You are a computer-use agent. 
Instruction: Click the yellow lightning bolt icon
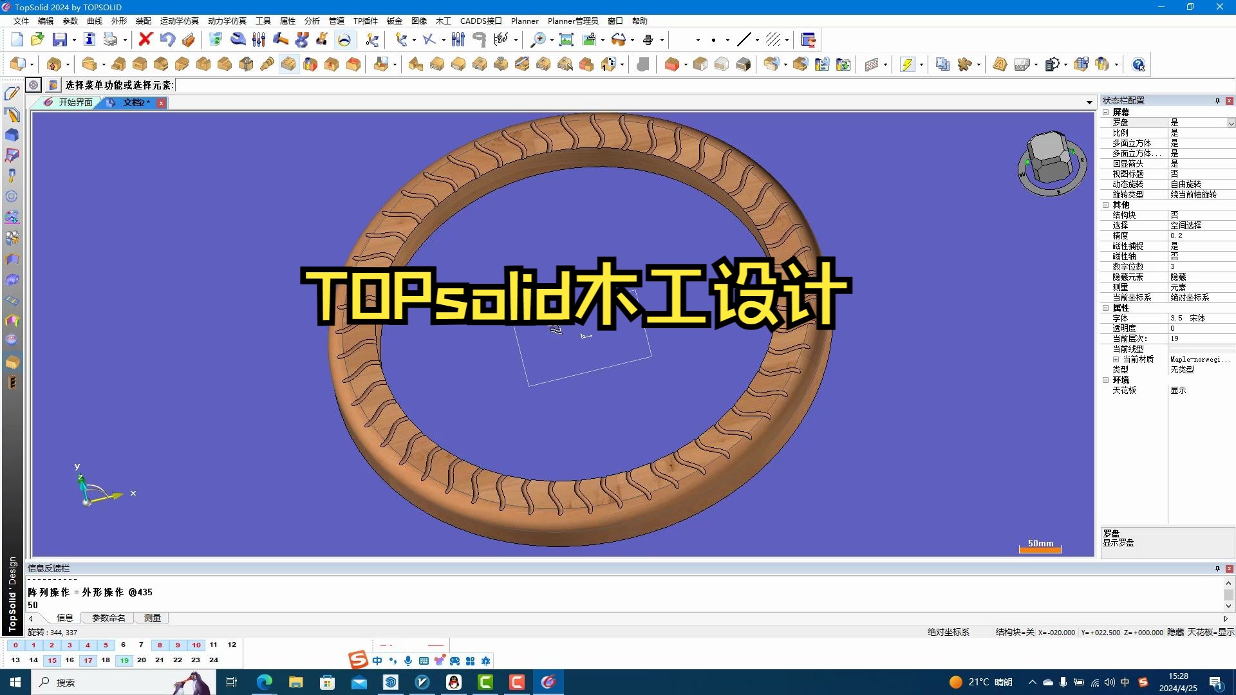pyautogui.click(x=907, y=64)
